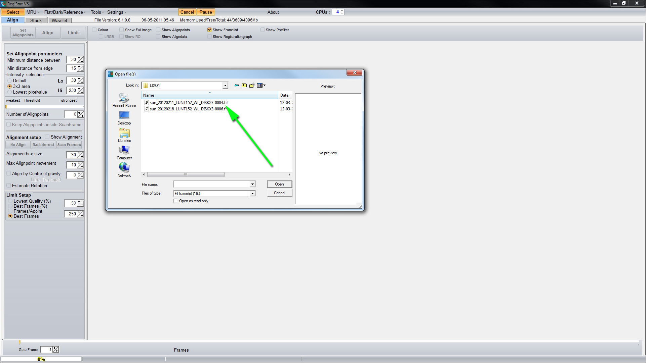Open the Tools menu

(97, 12)
